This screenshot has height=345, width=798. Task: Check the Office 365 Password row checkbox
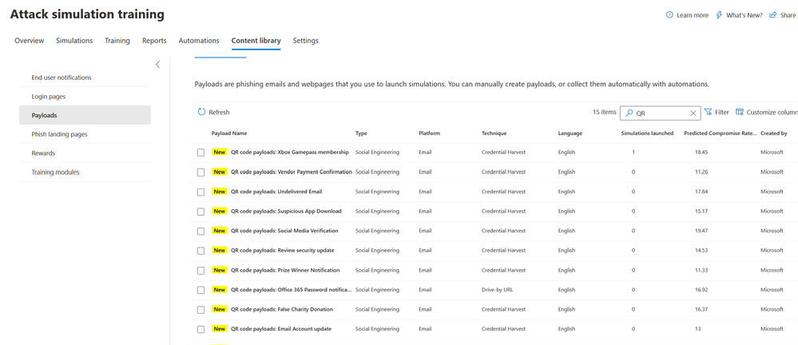point(201,290)
